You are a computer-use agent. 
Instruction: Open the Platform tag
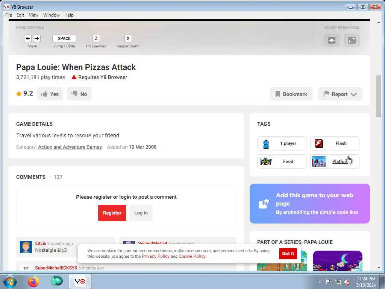pyautogui.click(x=335, y=161)
